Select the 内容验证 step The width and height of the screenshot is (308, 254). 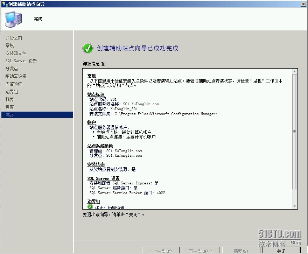click(14, 84)
